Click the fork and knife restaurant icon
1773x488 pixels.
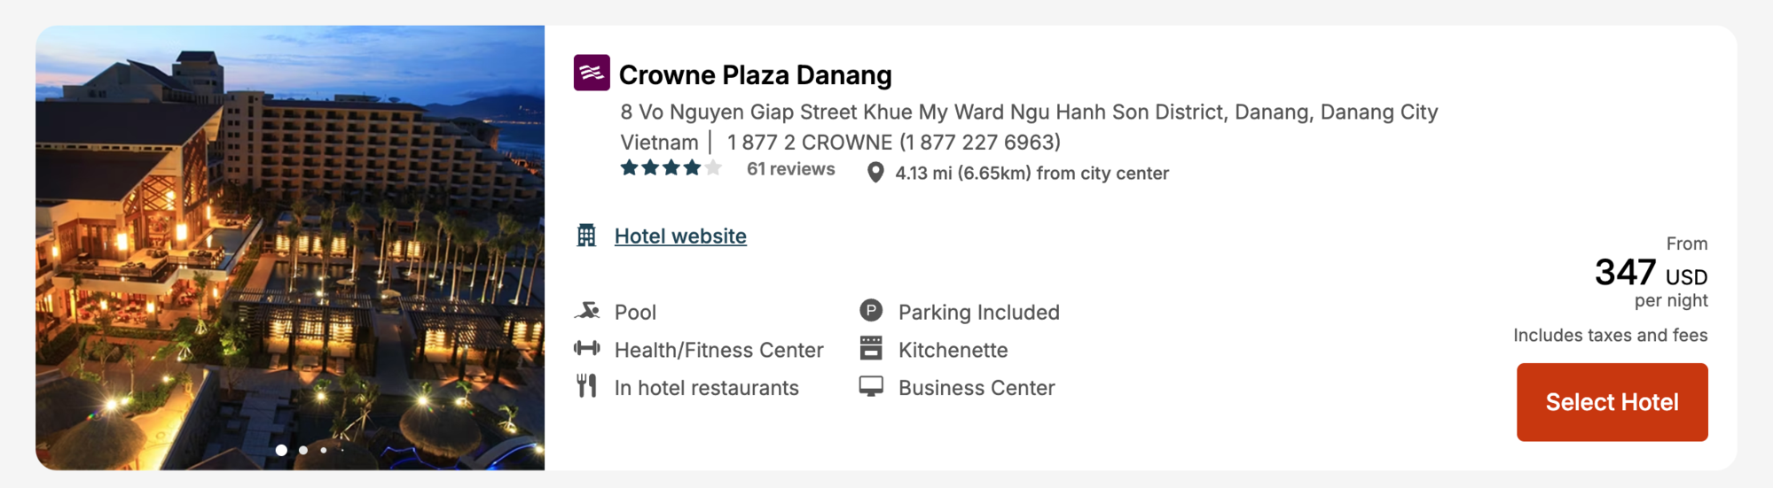587,387
